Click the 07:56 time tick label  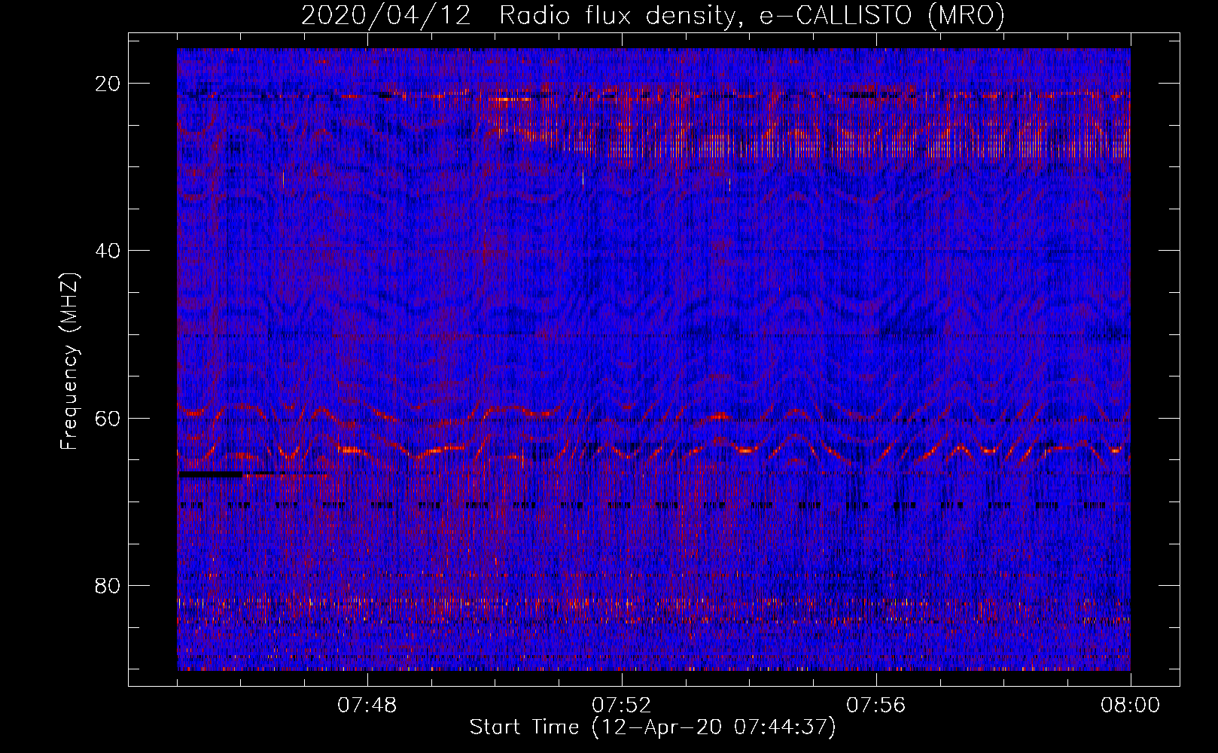pyautogui.click(x=876, y=706)
